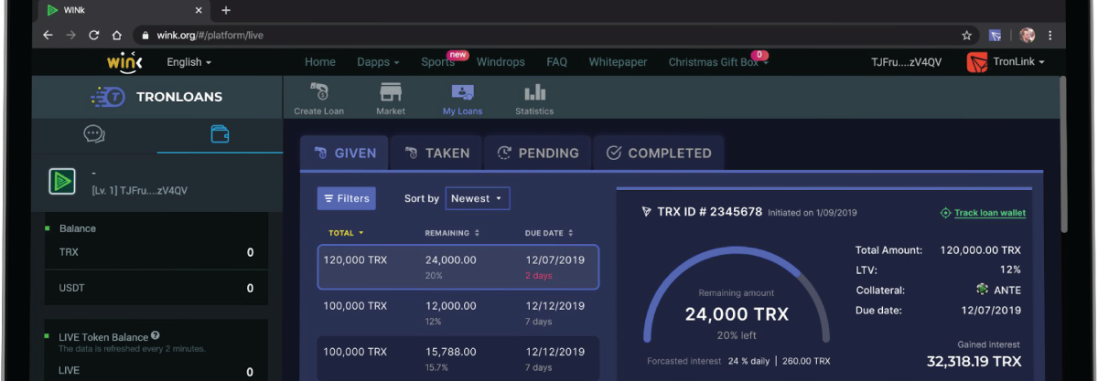Click the WINk logo
Screen dimensions: 1098x381
tap(124, 62)
